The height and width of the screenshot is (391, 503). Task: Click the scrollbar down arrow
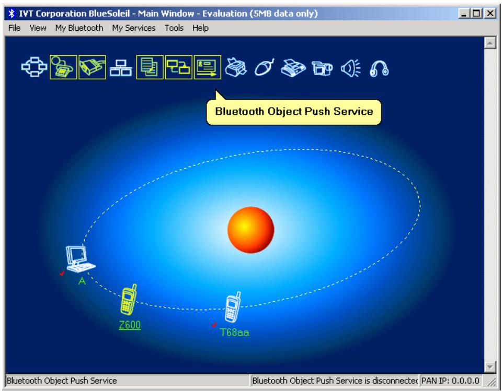490,366
